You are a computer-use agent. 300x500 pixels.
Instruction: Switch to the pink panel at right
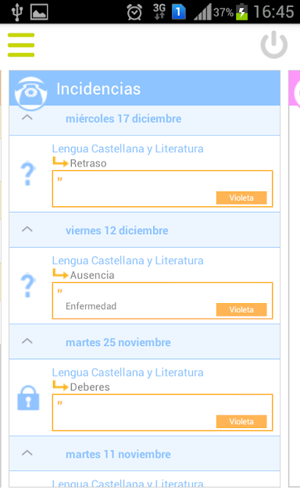coord(295,88)
